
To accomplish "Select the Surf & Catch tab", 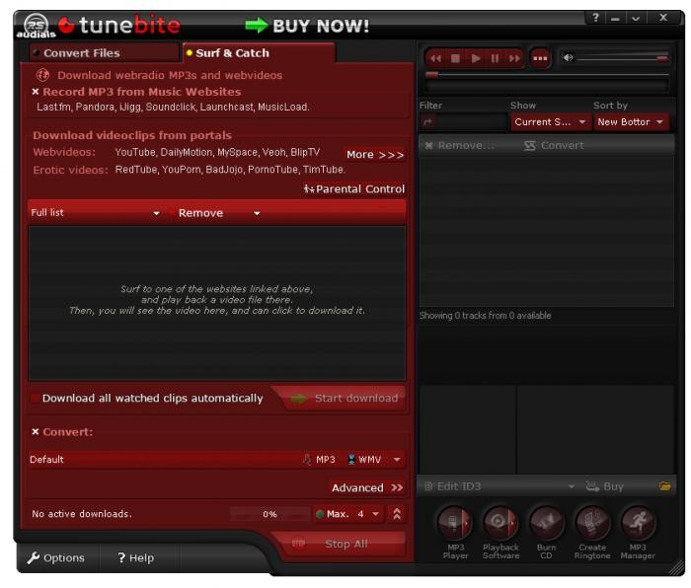I will point(233,53).
